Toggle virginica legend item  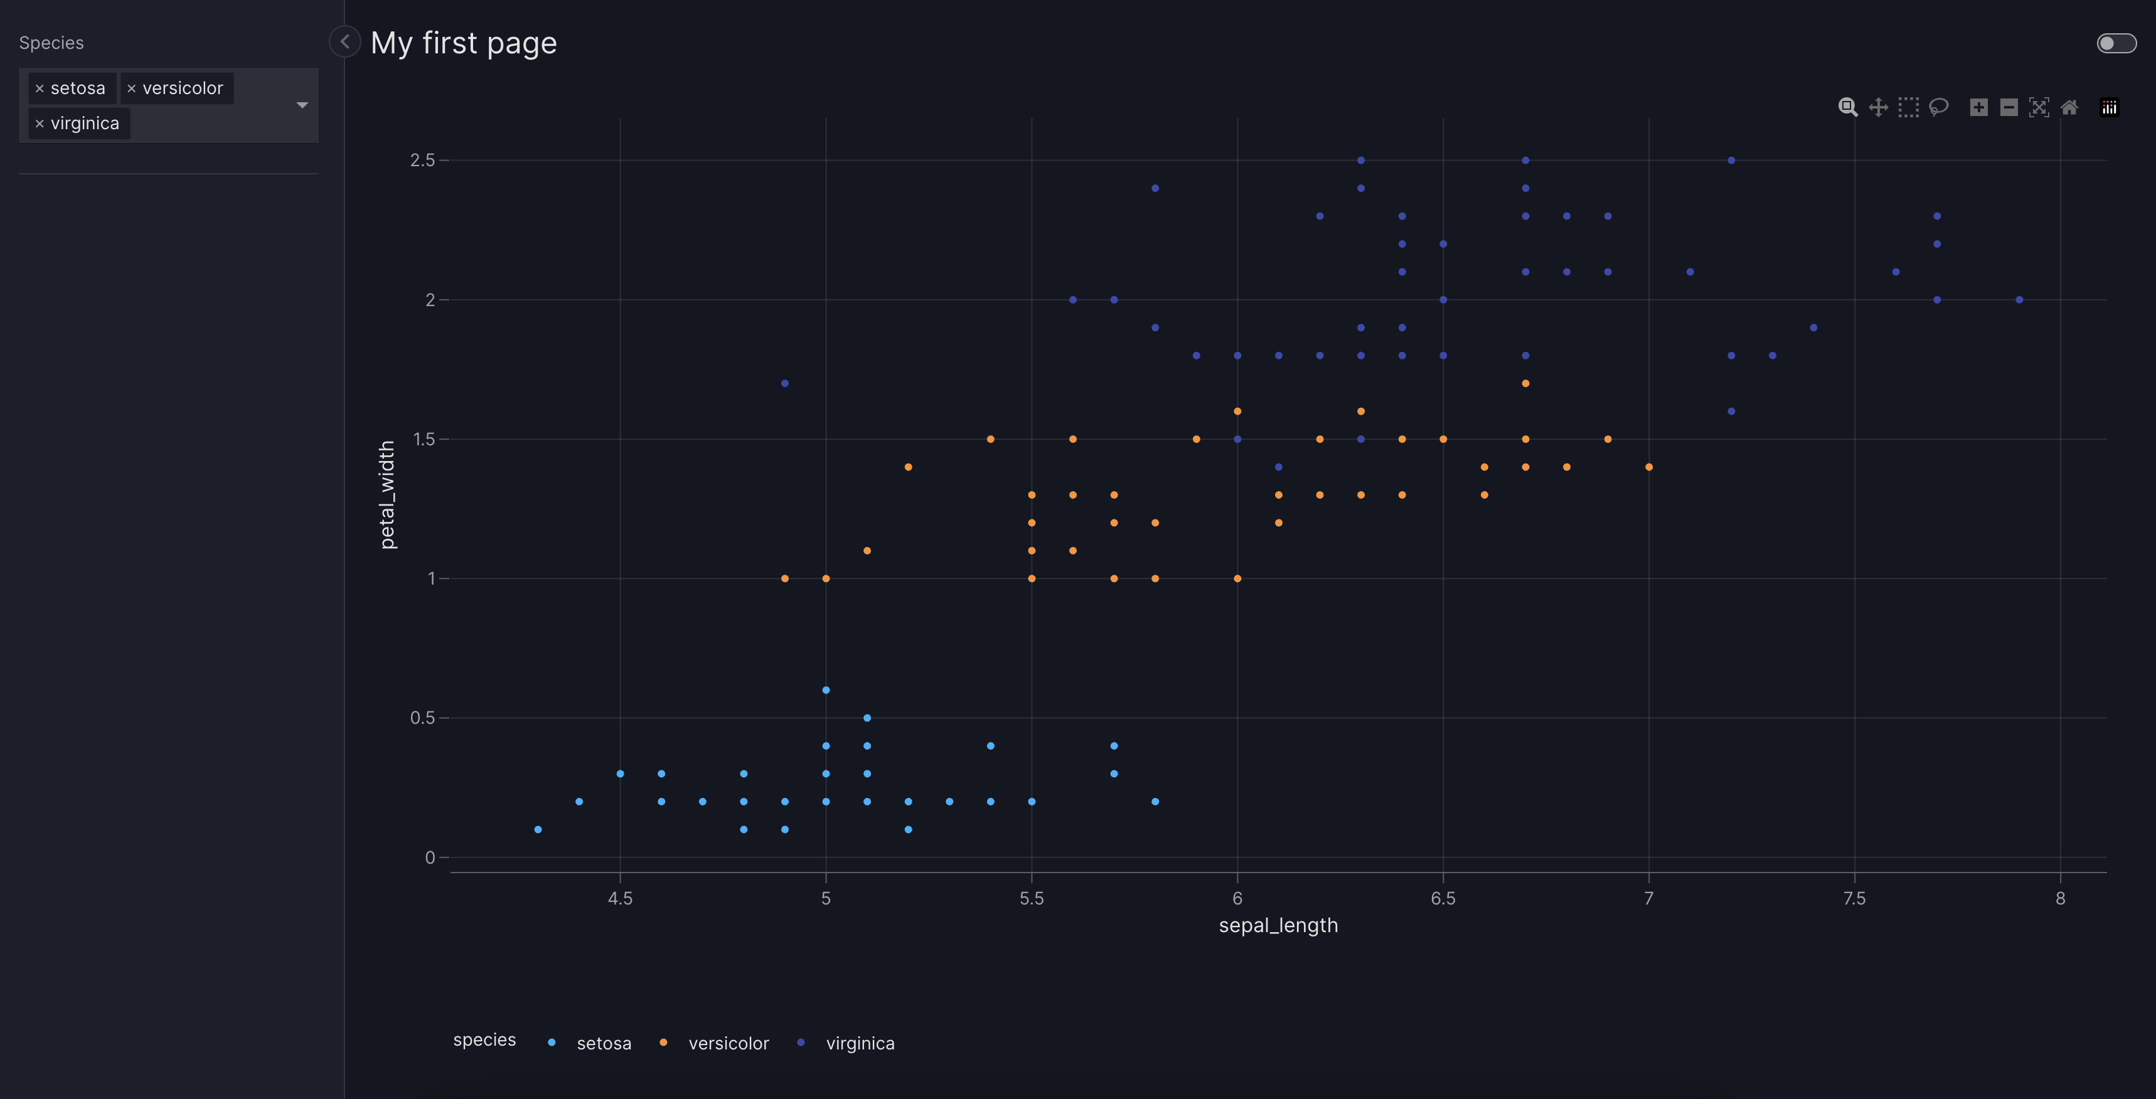click(x=860, y=1043)
